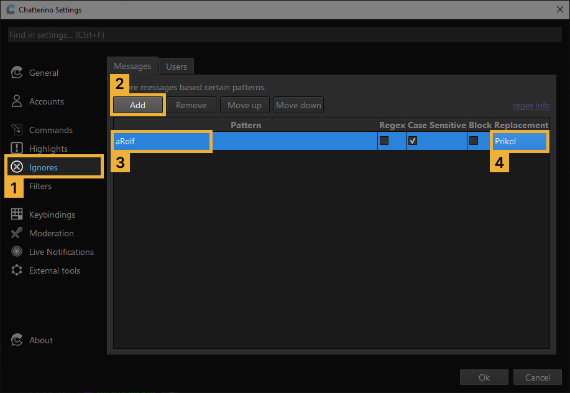This screenshot has width=570, height=393.
Task: Open the regex info link
Action: coord(531,105)
